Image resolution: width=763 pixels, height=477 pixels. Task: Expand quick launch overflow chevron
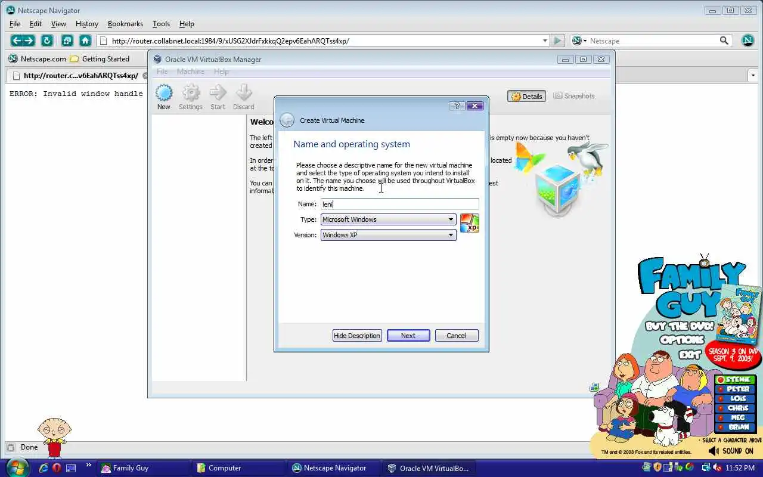tap(89, 465)
